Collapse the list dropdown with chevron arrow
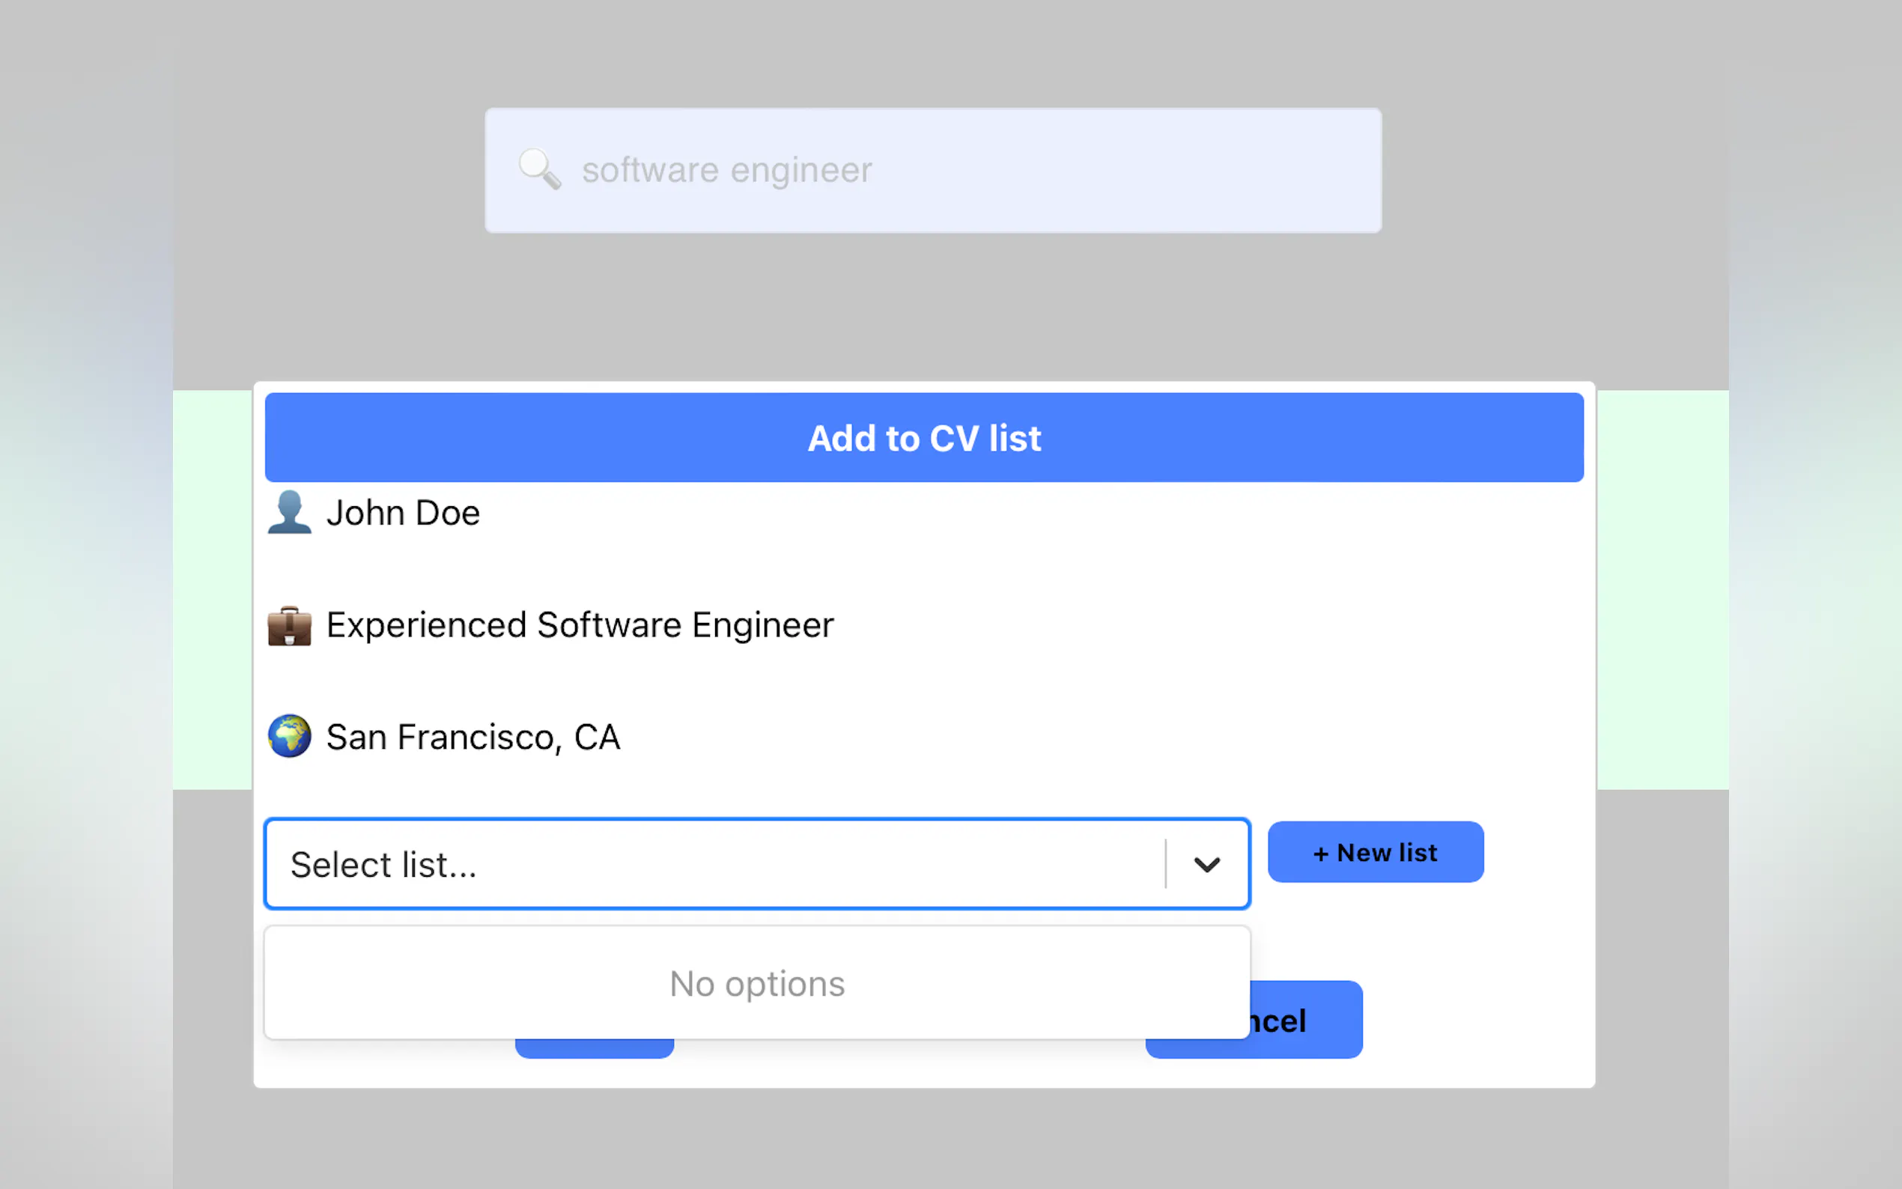1902x1189 pixels. pyautogui.click(x=1207, y=864)
